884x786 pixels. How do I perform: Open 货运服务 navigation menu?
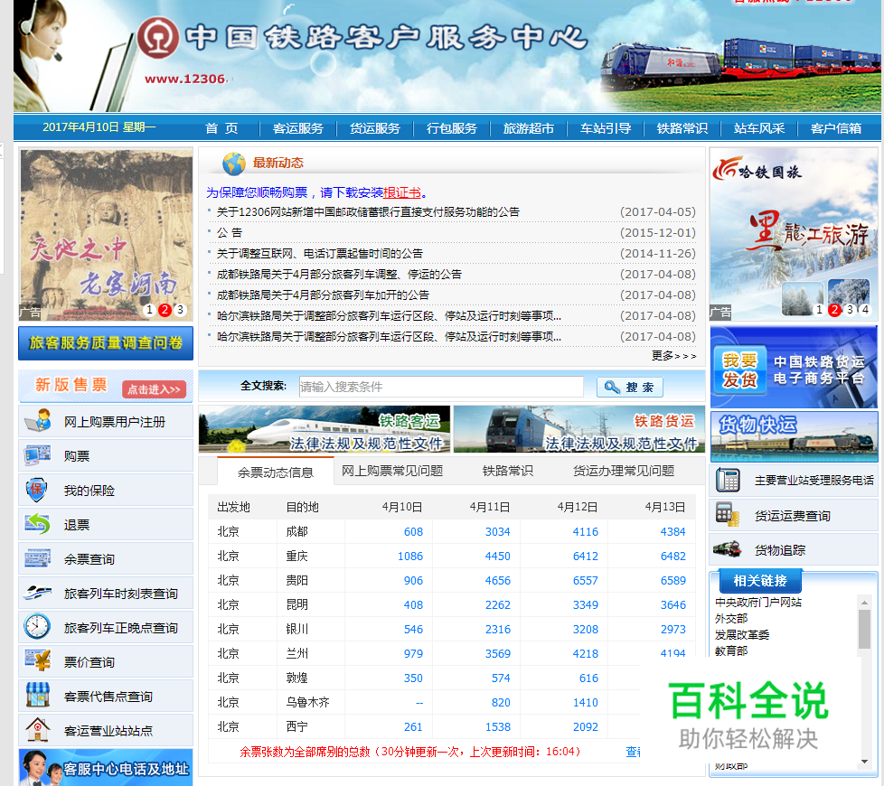[x=375, y=128]
